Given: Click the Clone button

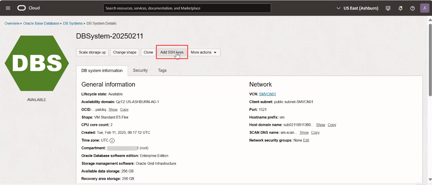Looking at the screenshot, I should 148,52.
